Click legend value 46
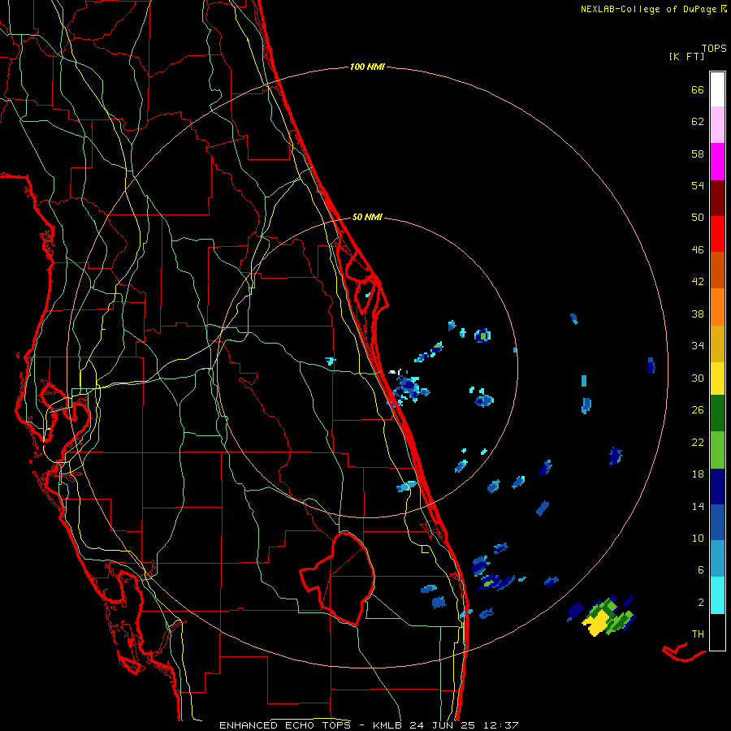The height and width of the screenshot is (731, 731). tap(698, 250)
